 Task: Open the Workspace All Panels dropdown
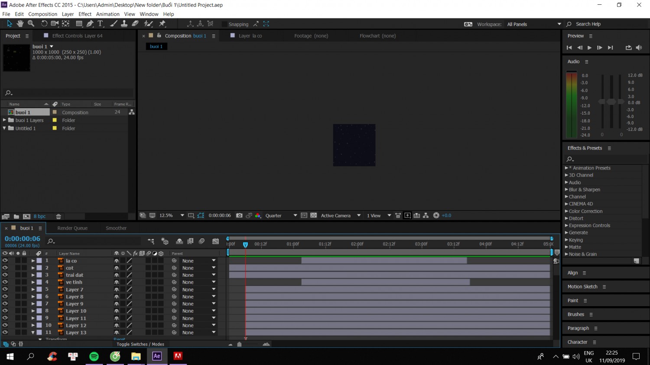coord(534,24)
